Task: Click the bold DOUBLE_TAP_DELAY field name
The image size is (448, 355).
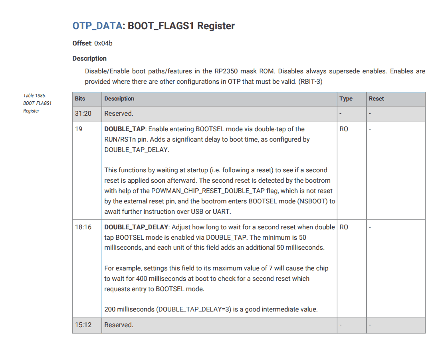Action: 137,227
